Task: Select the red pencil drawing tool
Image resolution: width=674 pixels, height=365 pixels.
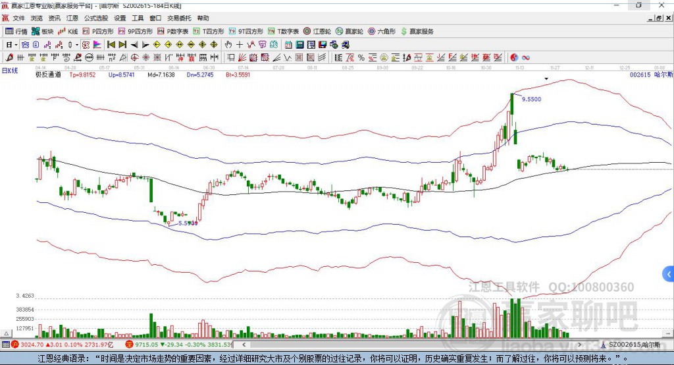Action: [9, 58]
